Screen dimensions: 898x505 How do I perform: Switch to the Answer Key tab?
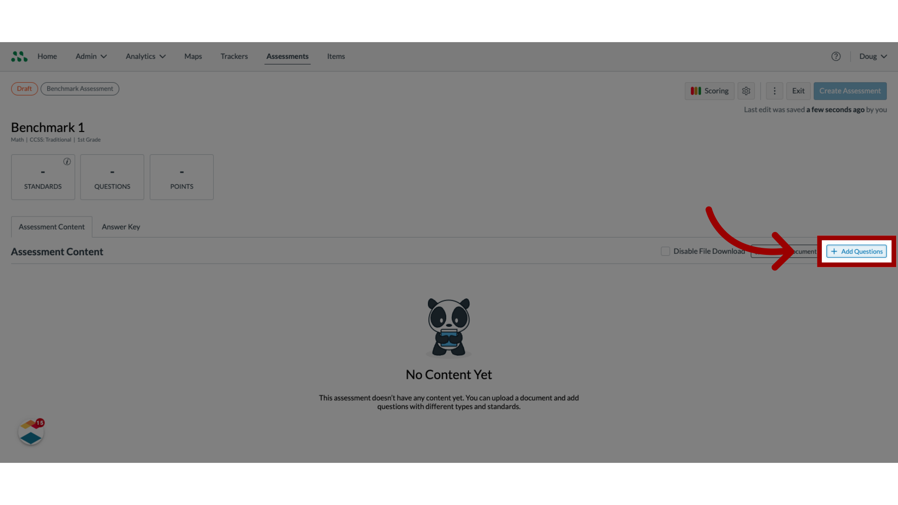(121, 226)
